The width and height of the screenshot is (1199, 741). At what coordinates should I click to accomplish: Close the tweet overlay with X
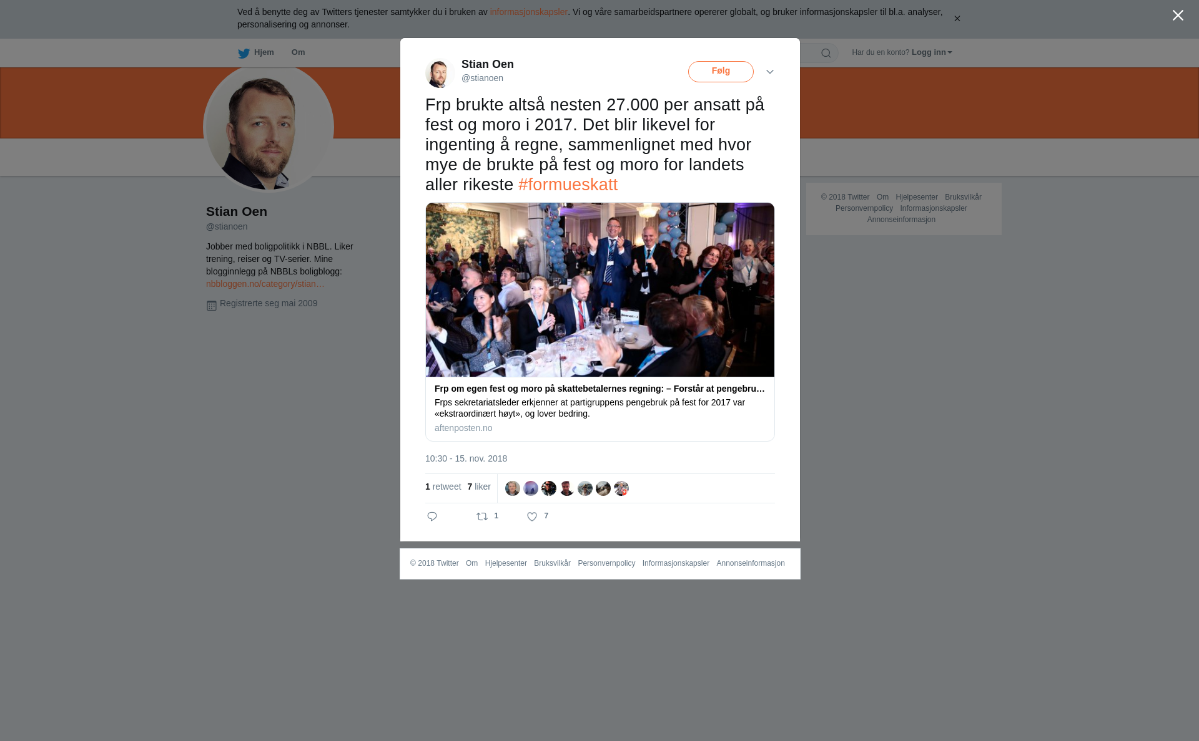tap(1178, 16)
